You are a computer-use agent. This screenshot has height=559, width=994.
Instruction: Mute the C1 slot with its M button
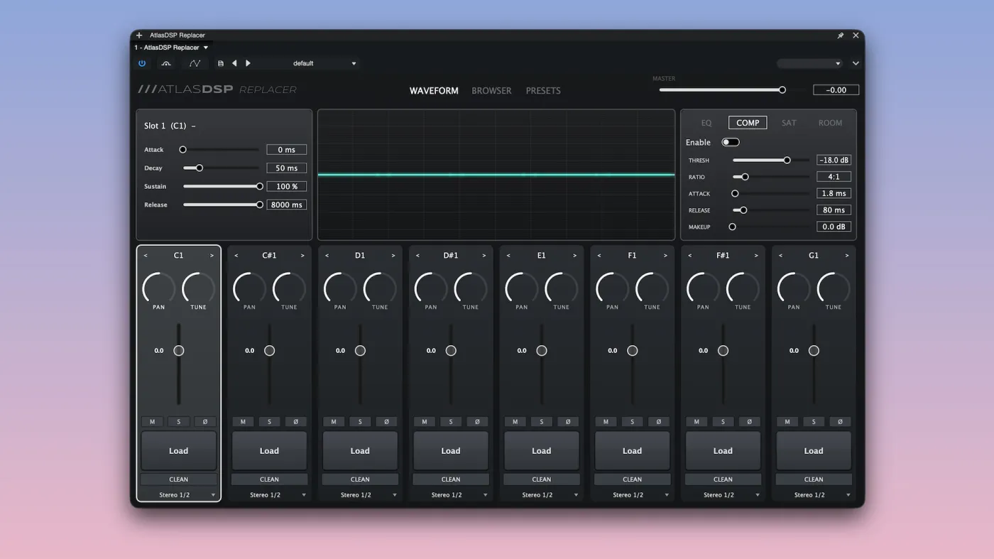pos(152,422)
